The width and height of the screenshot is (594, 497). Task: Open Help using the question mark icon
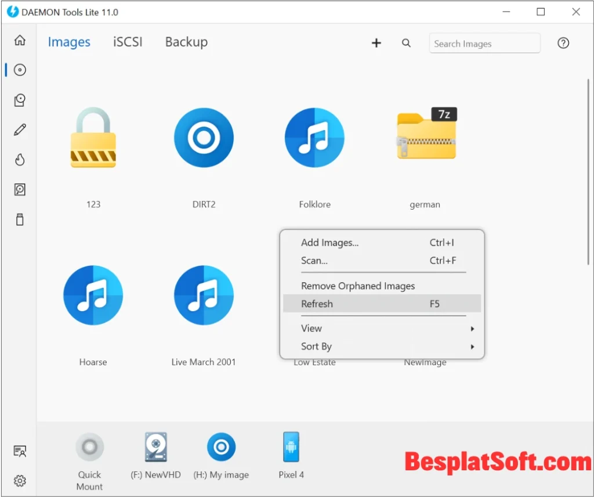(563, 42)
